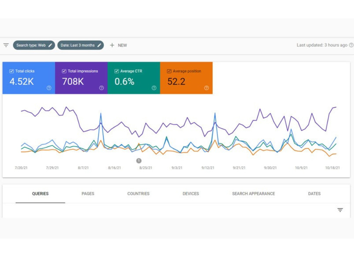Switch to the SEARCH APPEARANCE tab
354x265 pixels.
(x=253, y=194)
